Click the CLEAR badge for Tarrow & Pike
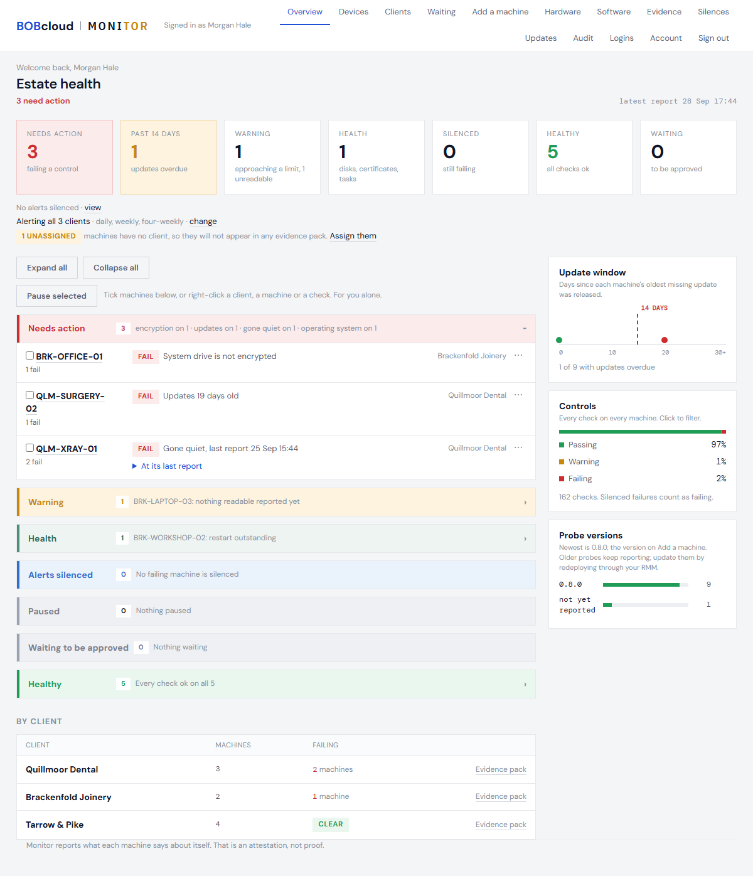Viewport: 753px width, 876px height. (x=331, y=825)
